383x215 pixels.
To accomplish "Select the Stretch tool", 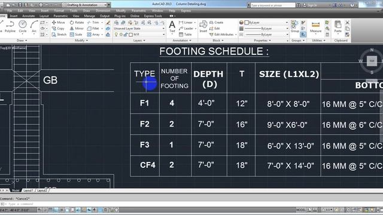I will 59,35.
